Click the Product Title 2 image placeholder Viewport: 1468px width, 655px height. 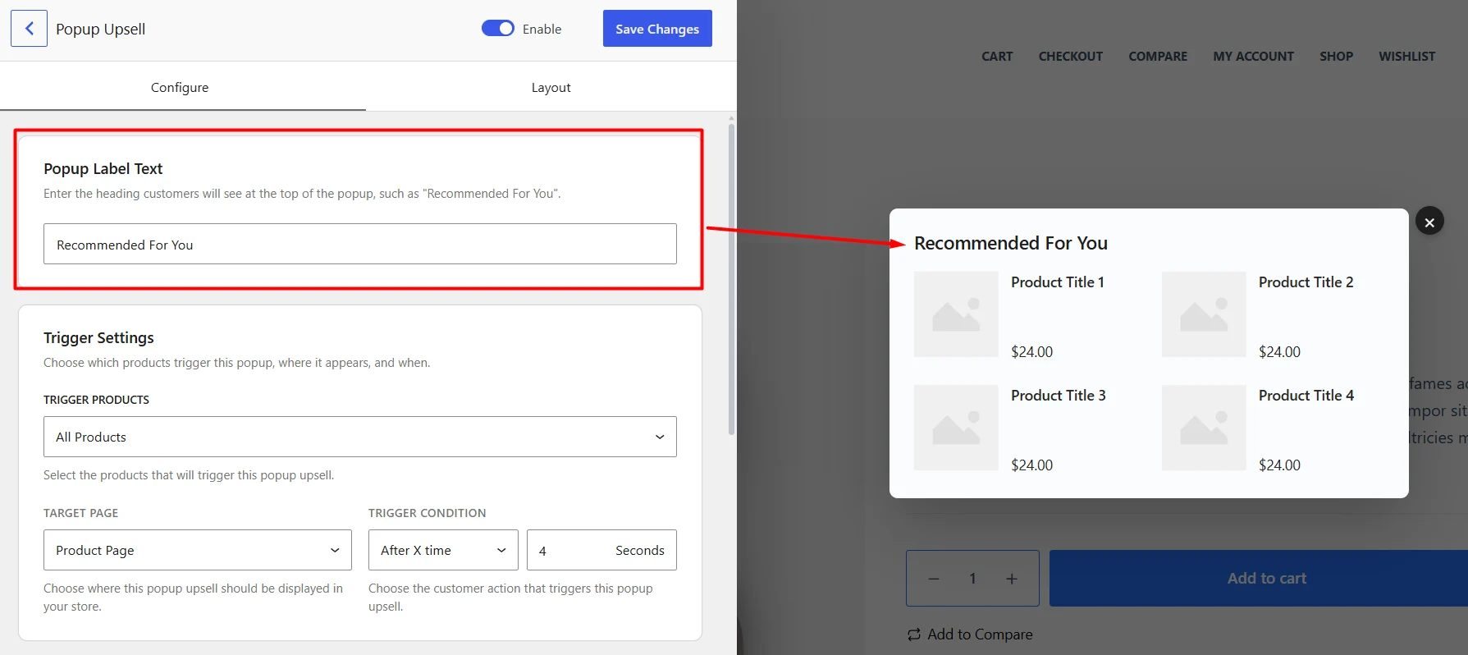(x=1204, y=314)
